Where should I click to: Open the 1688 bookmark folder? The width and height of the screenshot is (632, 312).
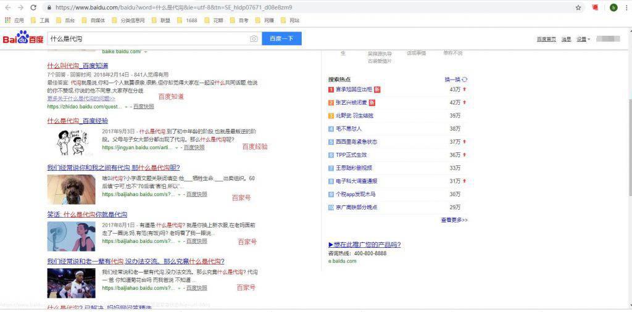pos(188,20)
